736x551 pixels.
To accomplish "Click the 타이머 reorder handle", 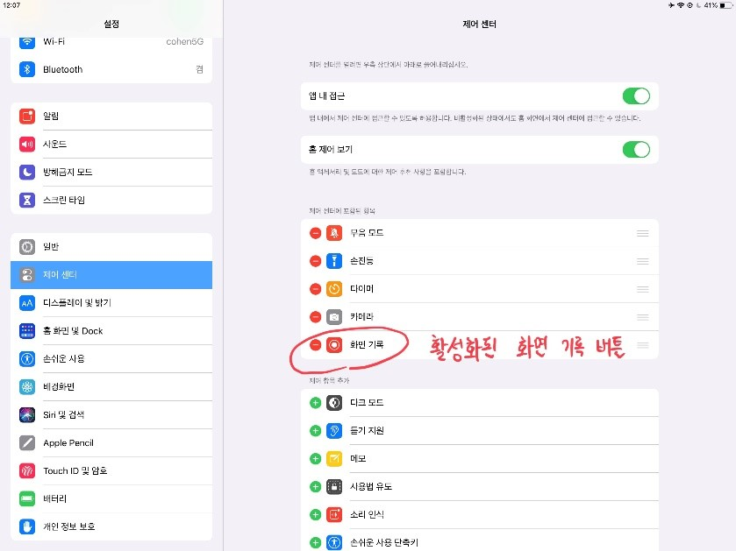I will (643, 290).
